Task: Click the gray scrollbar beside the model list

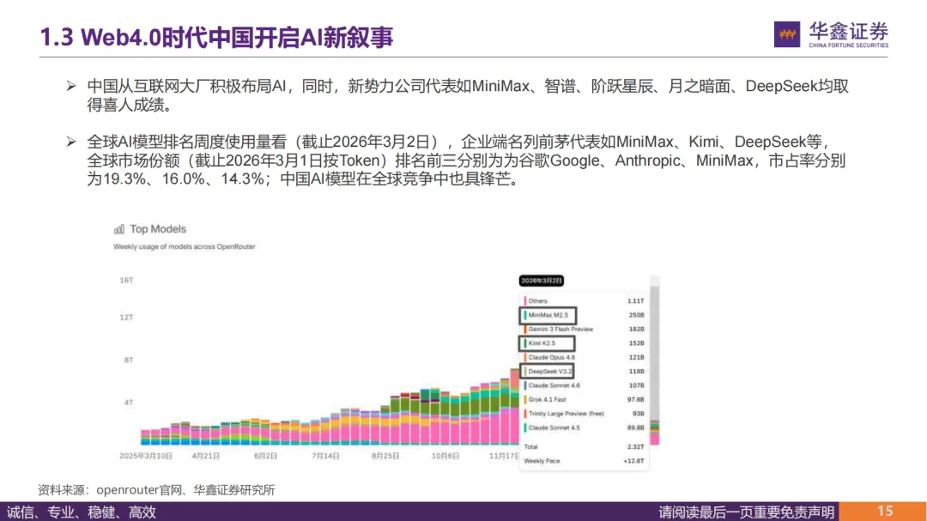Action: (654, 354)
